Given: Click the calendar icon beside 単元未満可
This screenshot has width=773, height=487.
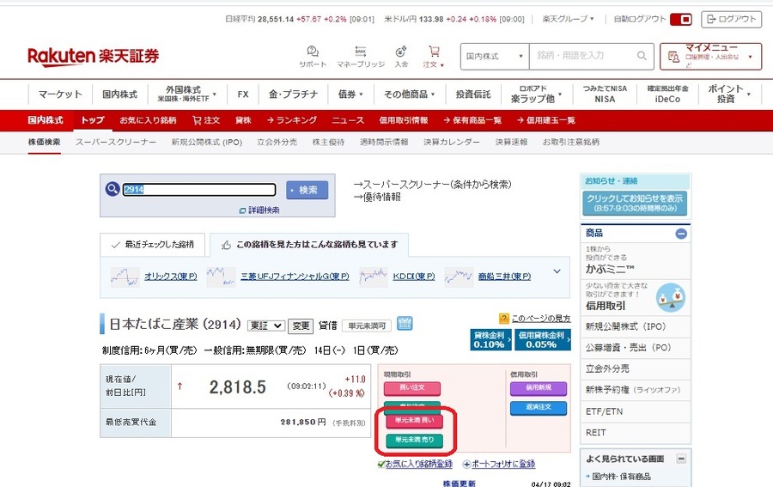Looking at the screenshot, I should [405, 324].
